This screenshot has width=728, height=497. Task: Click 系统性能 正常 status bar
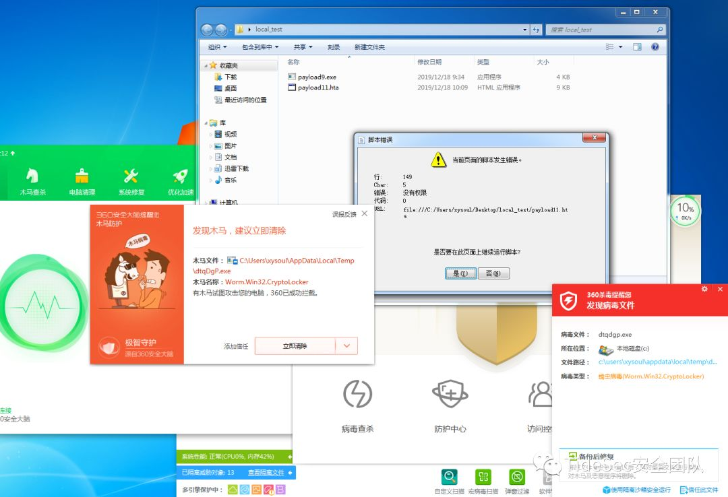pos(235,457)
